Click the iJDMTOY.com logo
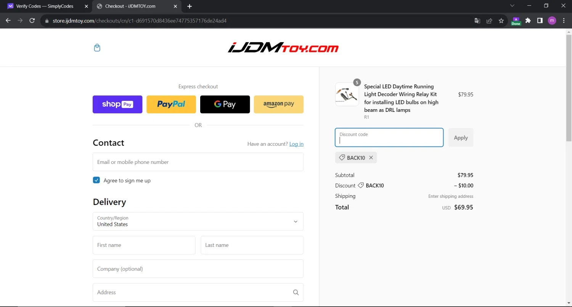This screenshot has width=572, height=307. pos(283,48)
